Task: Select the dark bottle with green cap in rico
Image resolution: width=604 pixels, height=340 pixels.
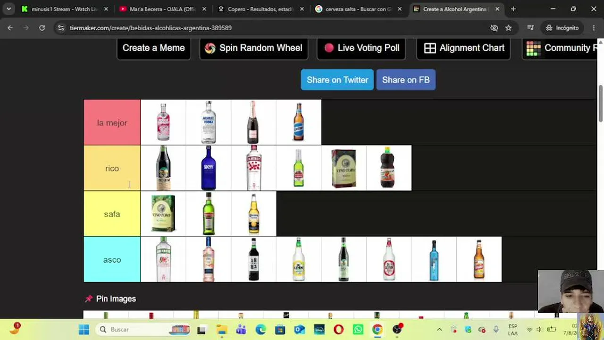Action: point(389,168)
